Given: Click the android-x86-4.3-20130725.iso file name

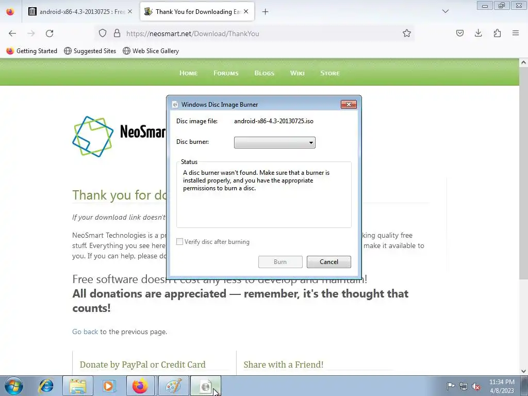Looking at the screenshot, I should click(274, 121).
